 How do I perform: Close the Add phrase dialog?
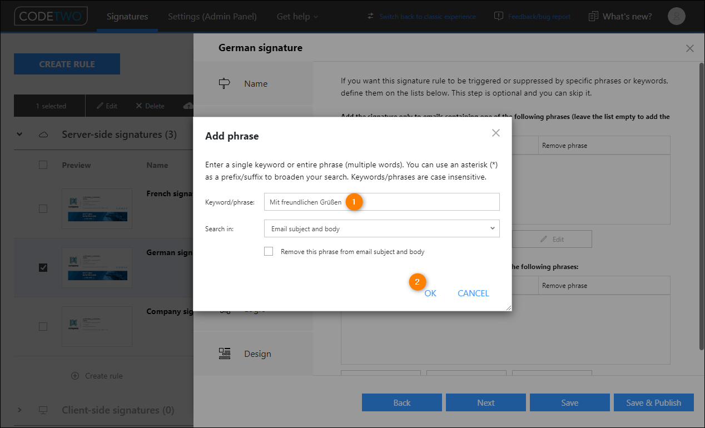pos(496,133)
